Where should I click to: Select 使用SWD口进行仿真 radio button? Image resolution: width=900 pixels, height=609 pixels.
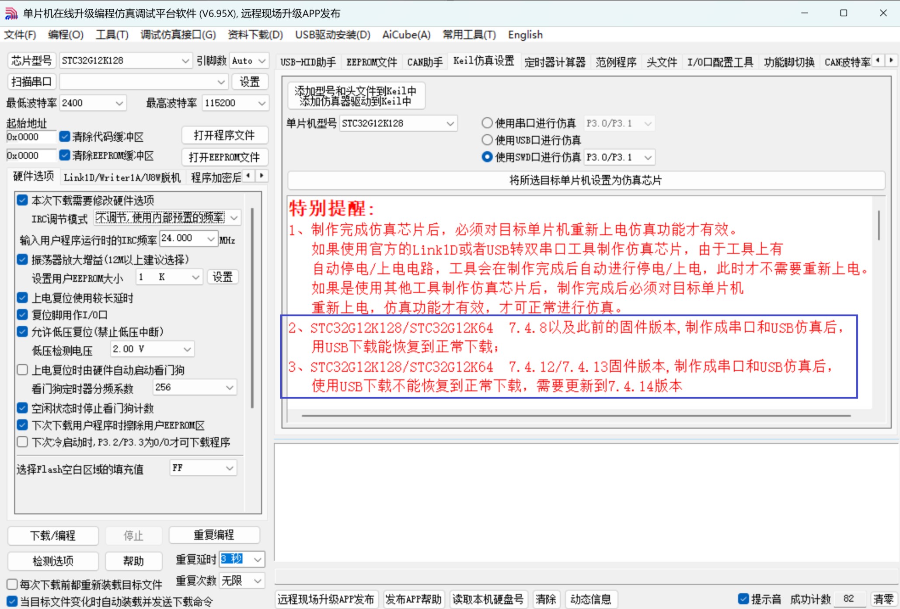point(487,157)
